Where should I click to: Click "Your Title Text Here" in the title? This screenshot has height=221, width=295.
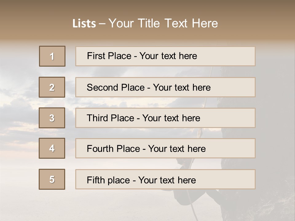[x=163, y=23]
